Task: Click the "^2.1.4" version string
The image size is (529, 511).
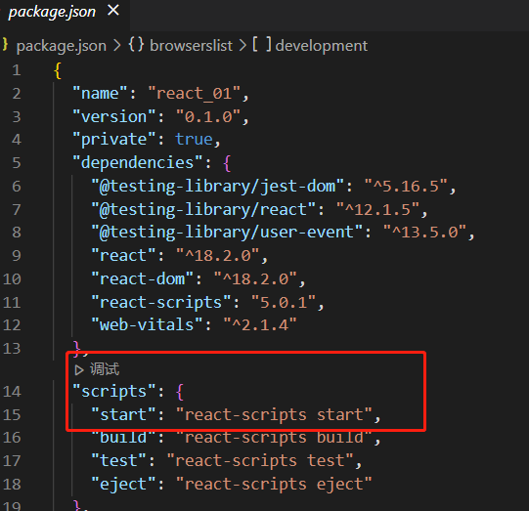Action: pos(260,325)
